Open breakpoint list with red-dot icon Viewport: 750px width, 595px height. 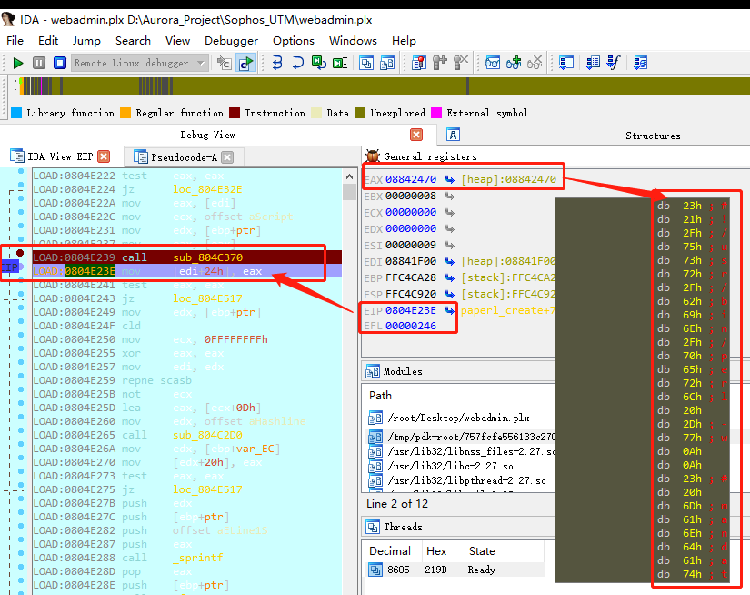[418, 63]
